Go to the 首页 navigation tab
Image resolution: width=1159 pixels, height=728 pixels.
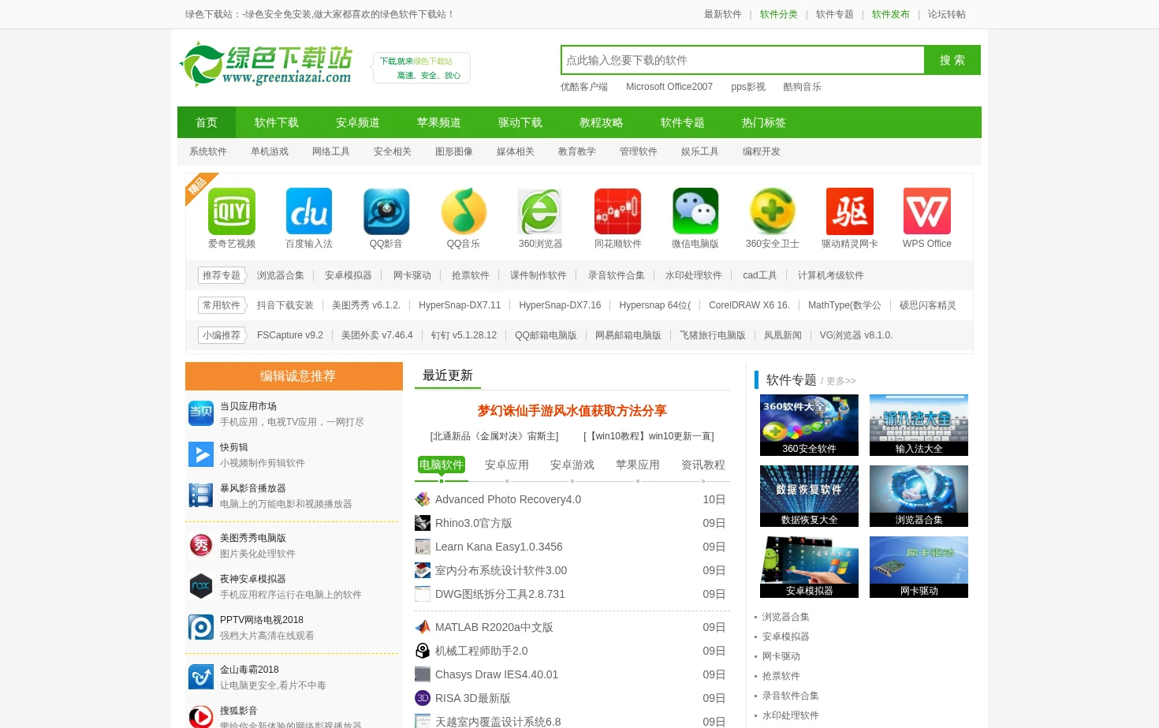tap(207, 122)
